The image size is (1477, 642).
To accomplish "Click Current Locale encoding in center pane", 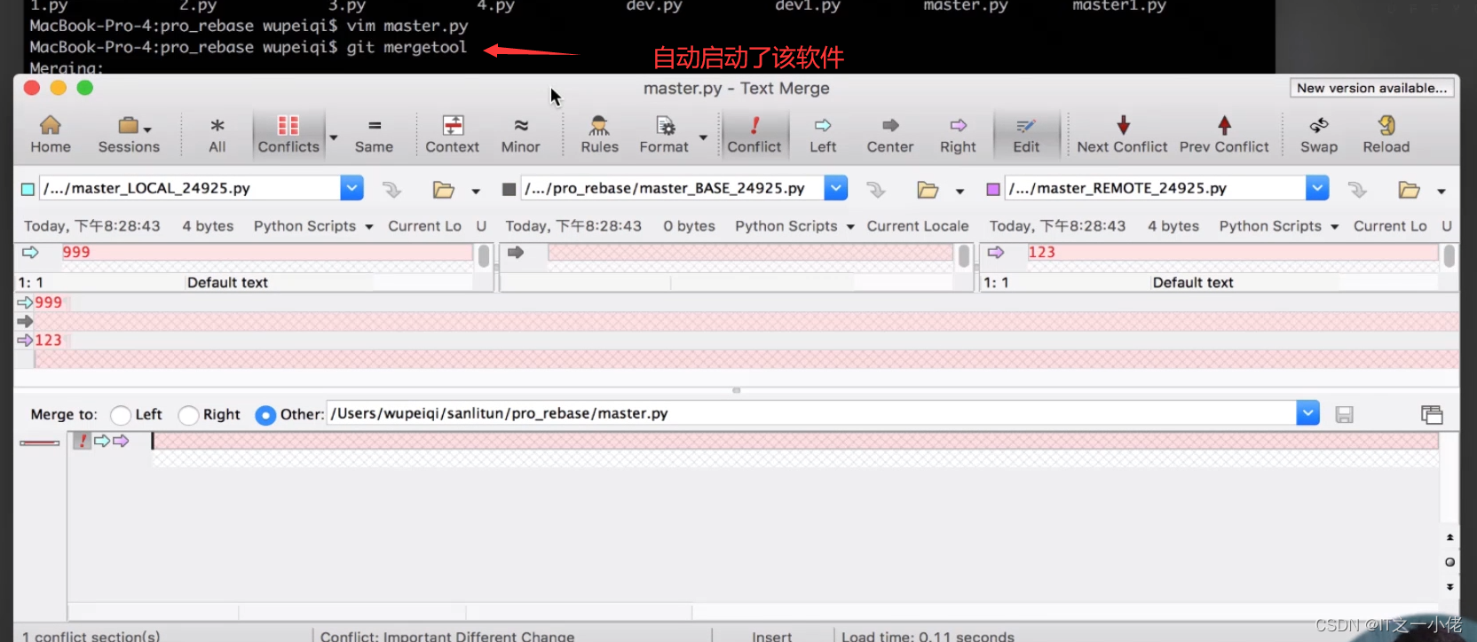I will 918,226.
